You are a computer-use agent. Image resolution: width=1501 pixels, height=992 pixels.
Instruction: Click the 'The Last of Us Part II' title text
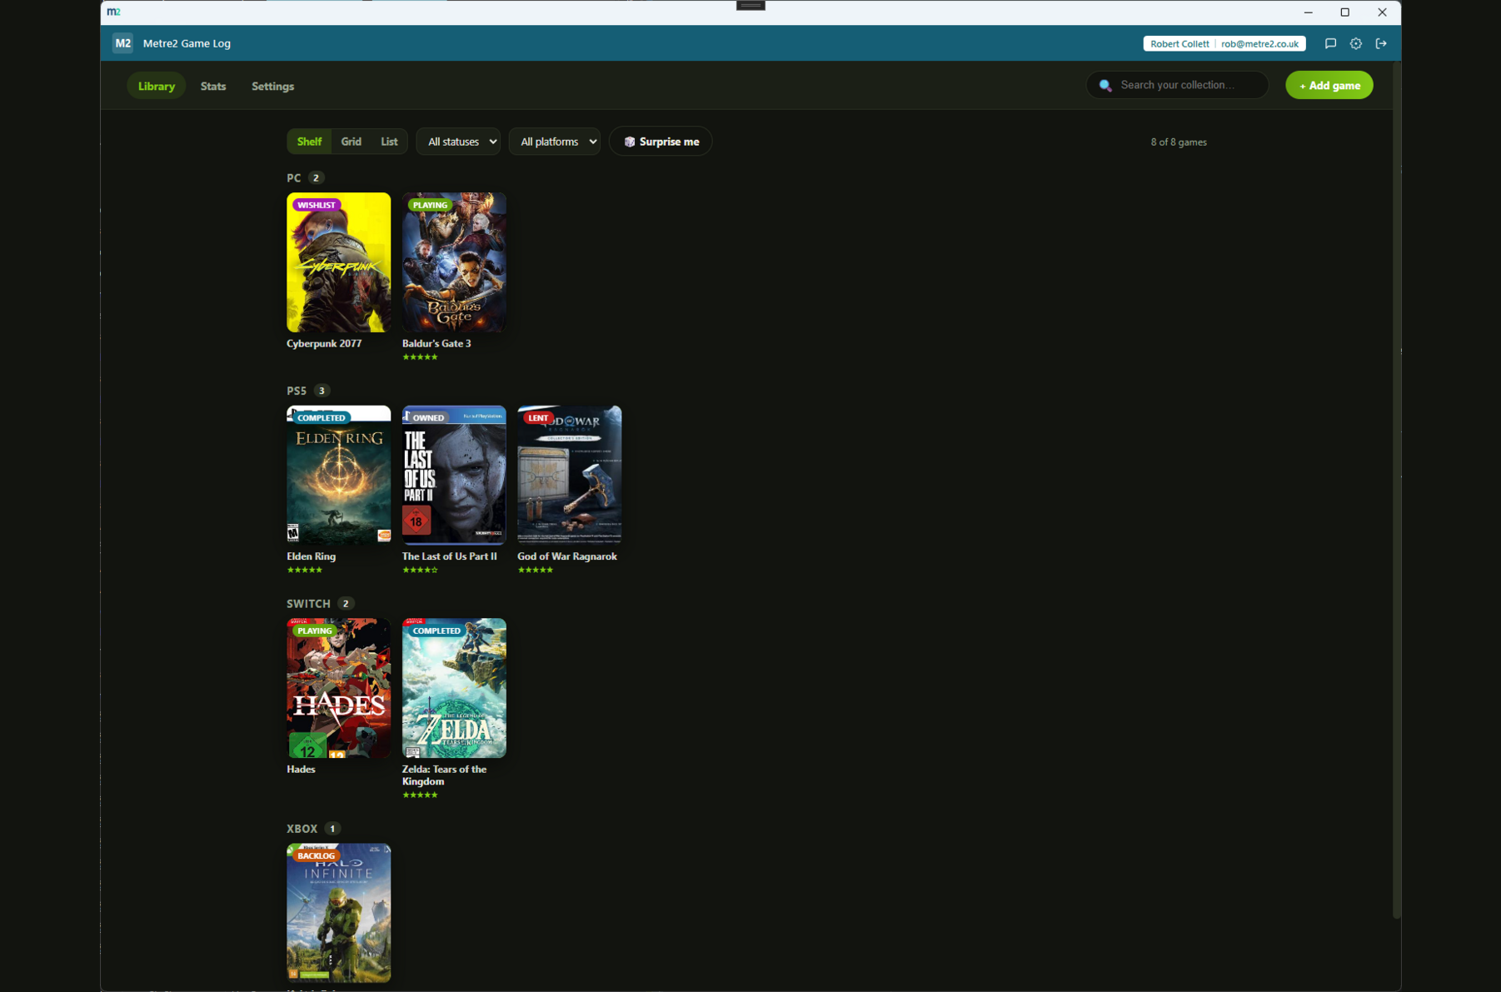tap(450, 556)
